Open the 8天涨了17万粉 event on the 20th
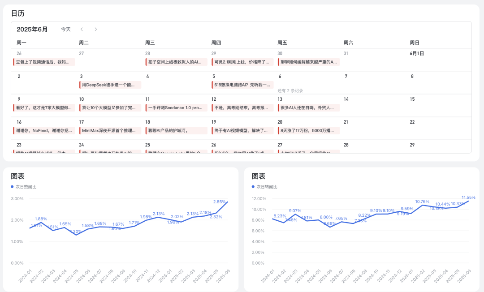Image resolution: width=484 pixels, height=292 pixels. coord(309,131)
